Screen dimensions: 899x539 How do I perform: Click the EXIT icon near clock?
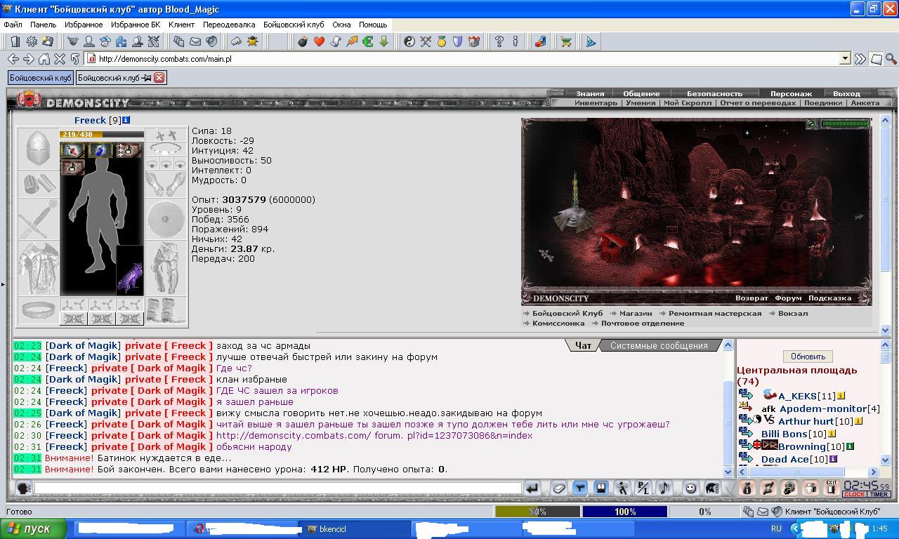coord(831,488)
